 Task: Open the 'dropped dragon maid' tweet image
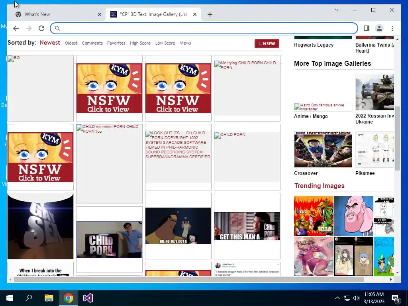(x=247, y=269)
